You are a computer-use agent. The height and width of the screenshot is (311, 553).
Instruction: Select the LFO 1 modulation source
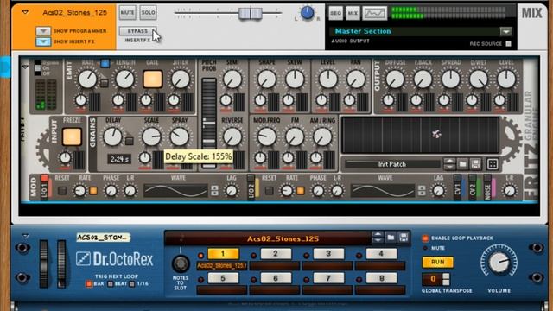click(44, 187)
